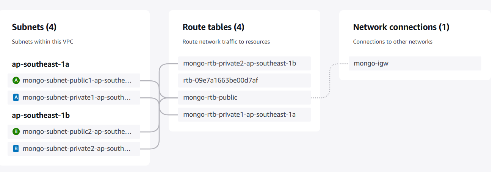Select the mongo-subnet-private2 subnet entry
The width and height of the screenshot is (495, 172).
pos(74,149)
